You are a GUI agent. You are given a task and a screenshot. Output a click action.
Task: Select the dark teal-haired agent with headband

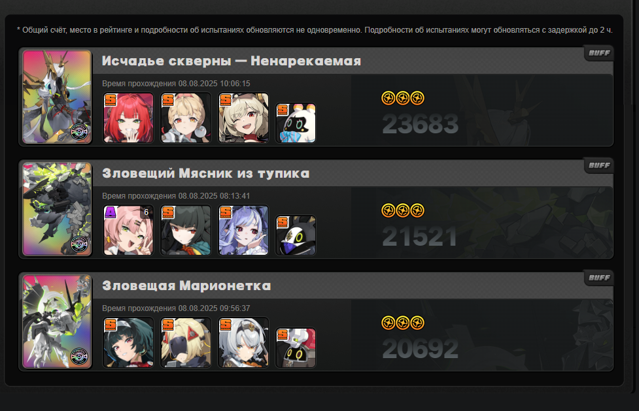click(x=128, y=342)
